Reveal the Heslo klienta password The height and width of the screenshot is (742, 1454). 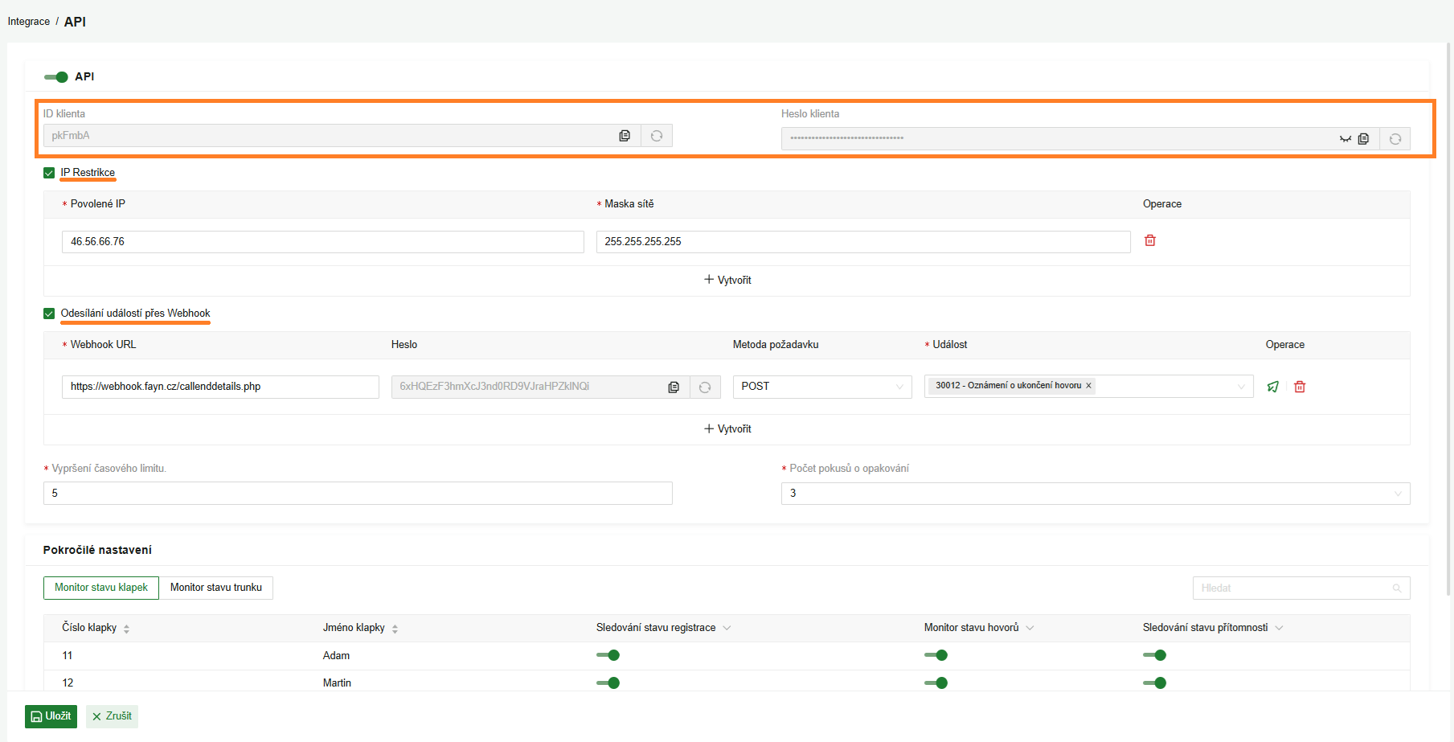1345,139
